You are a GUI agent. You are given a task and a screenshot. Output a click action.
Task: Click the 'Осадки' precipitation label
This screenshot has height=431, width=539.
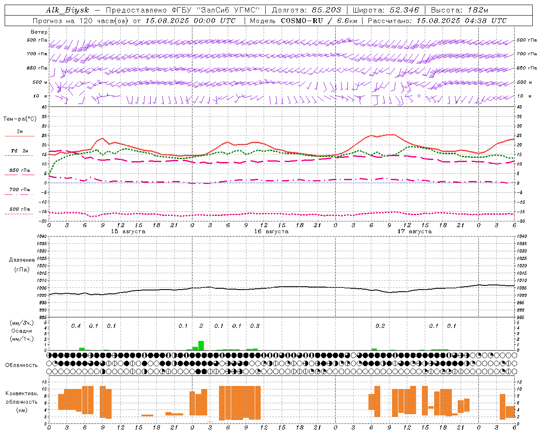coord(21,331)
